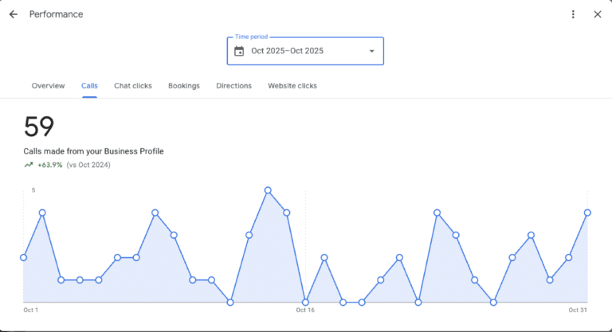Open the Chat clicks tab
This screenshot has height=332, width=612.
132,86
